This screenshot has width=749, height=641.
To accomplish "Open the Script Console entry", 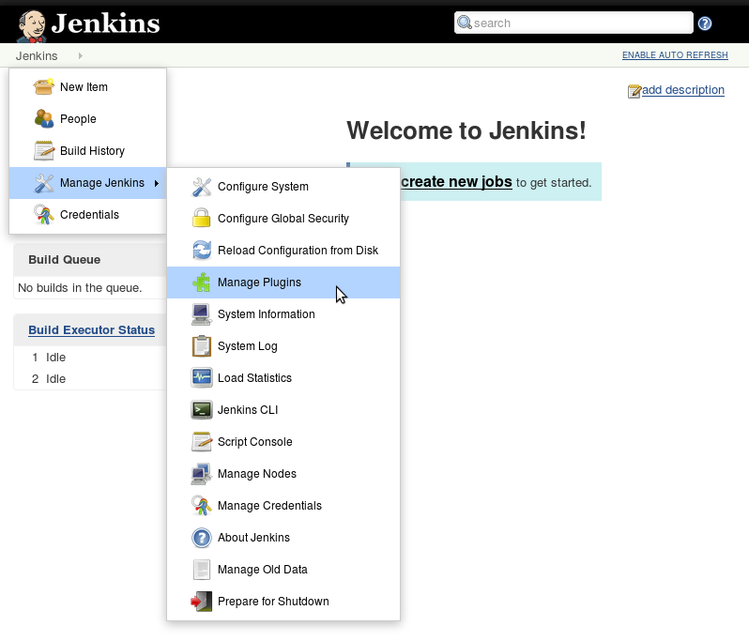I will pyautogui.click(x=283, y=442).
